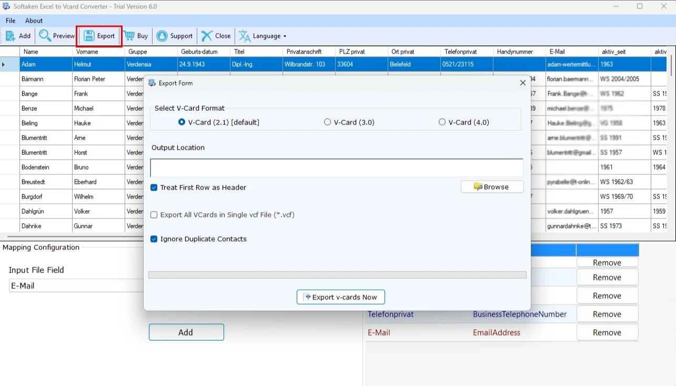The height and width of the screenshot is (386, 676).
Task: Click the Output Location field
Action: [x=337, y=168]
